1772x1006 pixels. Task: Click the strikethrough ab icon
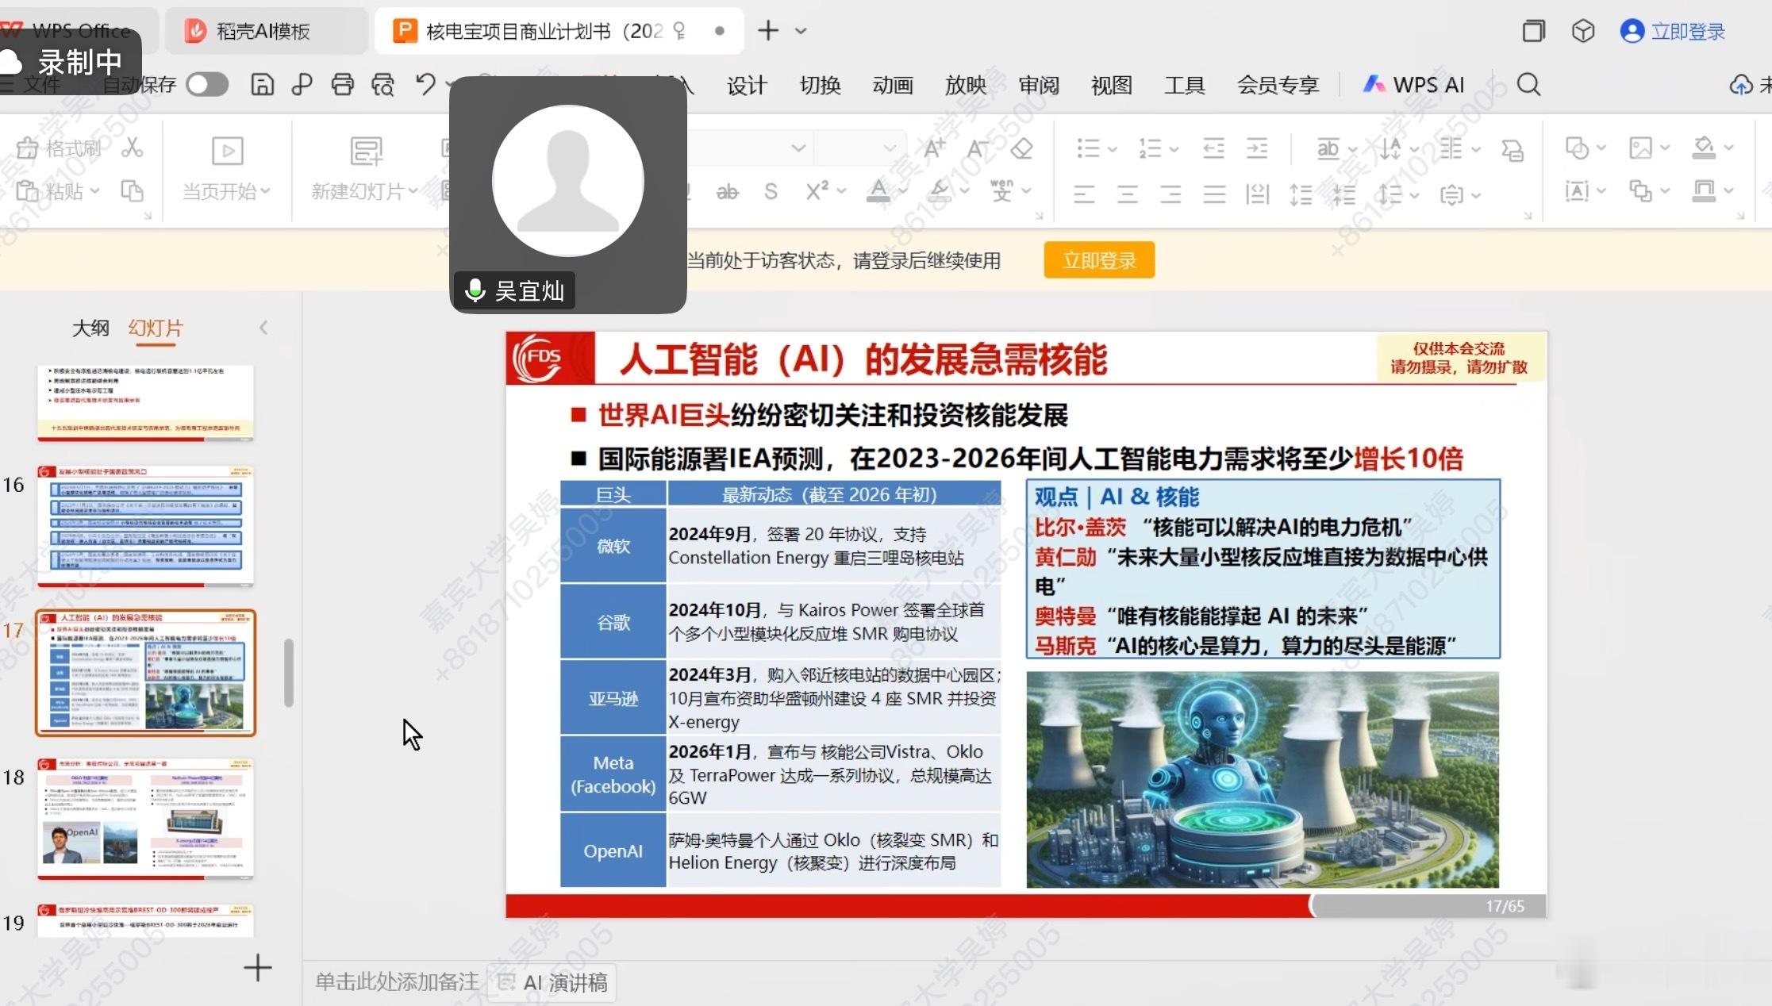[727, 191]
